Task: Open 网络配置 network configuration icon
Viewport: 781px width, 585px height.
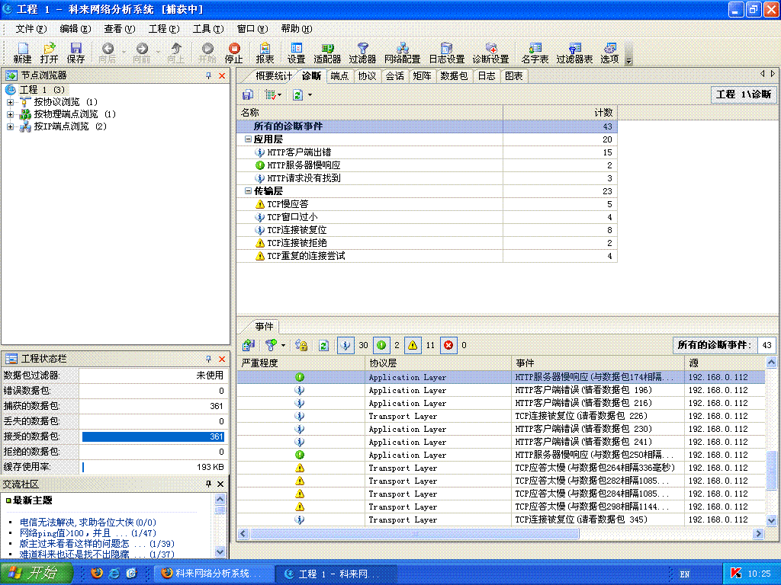Action: pyautogui.click(x=402, y=53)
